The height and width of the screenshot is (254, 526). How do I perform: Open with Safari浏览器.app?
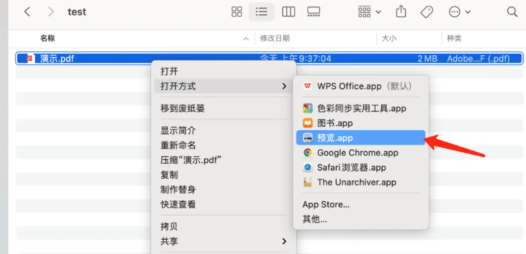[x=361, y=167]
